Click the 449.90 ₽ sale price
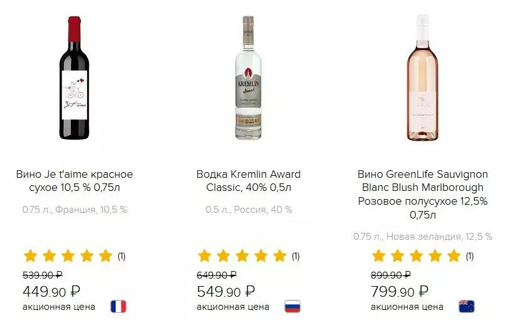Viewport: 513px width, 323px height. [x=51, y=292]
